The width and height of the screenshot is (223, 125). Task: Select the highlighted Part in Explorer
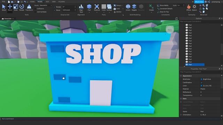tap(195, 65)
